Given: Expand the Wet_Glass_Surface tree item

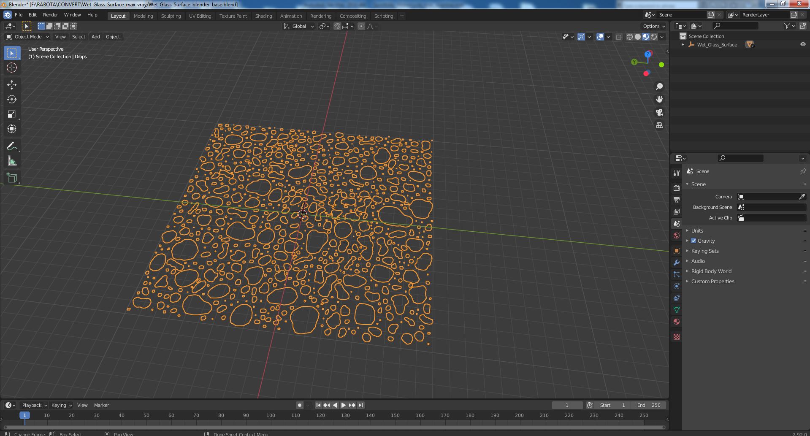Looking at the screenshot, I should [x=683, y=44].
